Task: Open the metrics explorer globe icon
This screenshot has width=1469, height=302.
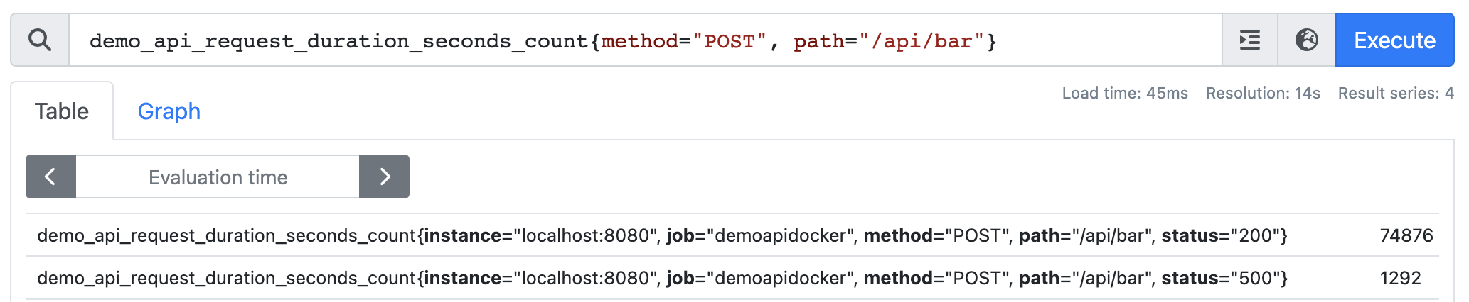Action: tap(1306, 40)
